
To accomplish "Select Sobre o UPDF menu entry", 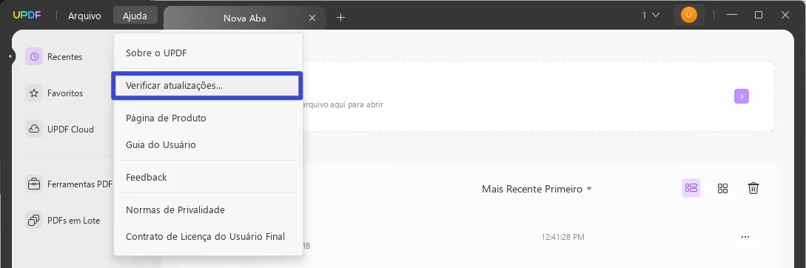I will click(x=208, y=53).
